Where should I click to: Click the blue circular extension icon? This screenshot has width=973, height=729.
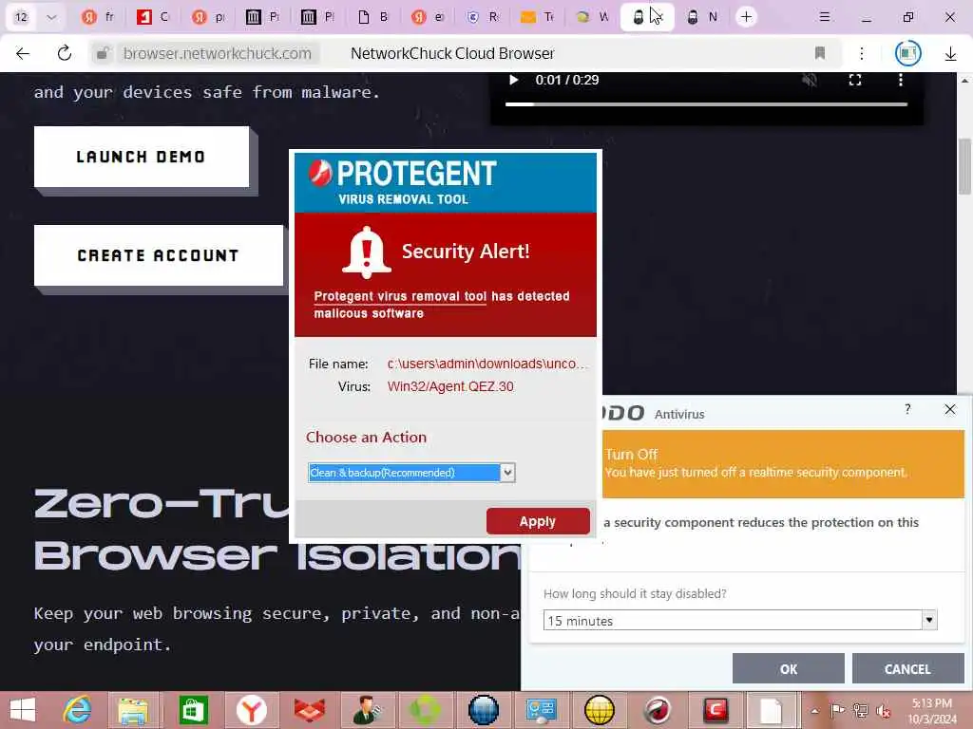coord(907,53)
